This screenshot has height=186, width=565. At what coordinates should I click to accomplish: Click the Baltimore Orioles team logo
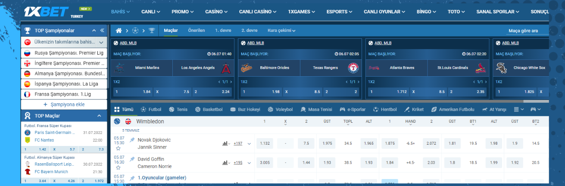click(x=247, y=68)
